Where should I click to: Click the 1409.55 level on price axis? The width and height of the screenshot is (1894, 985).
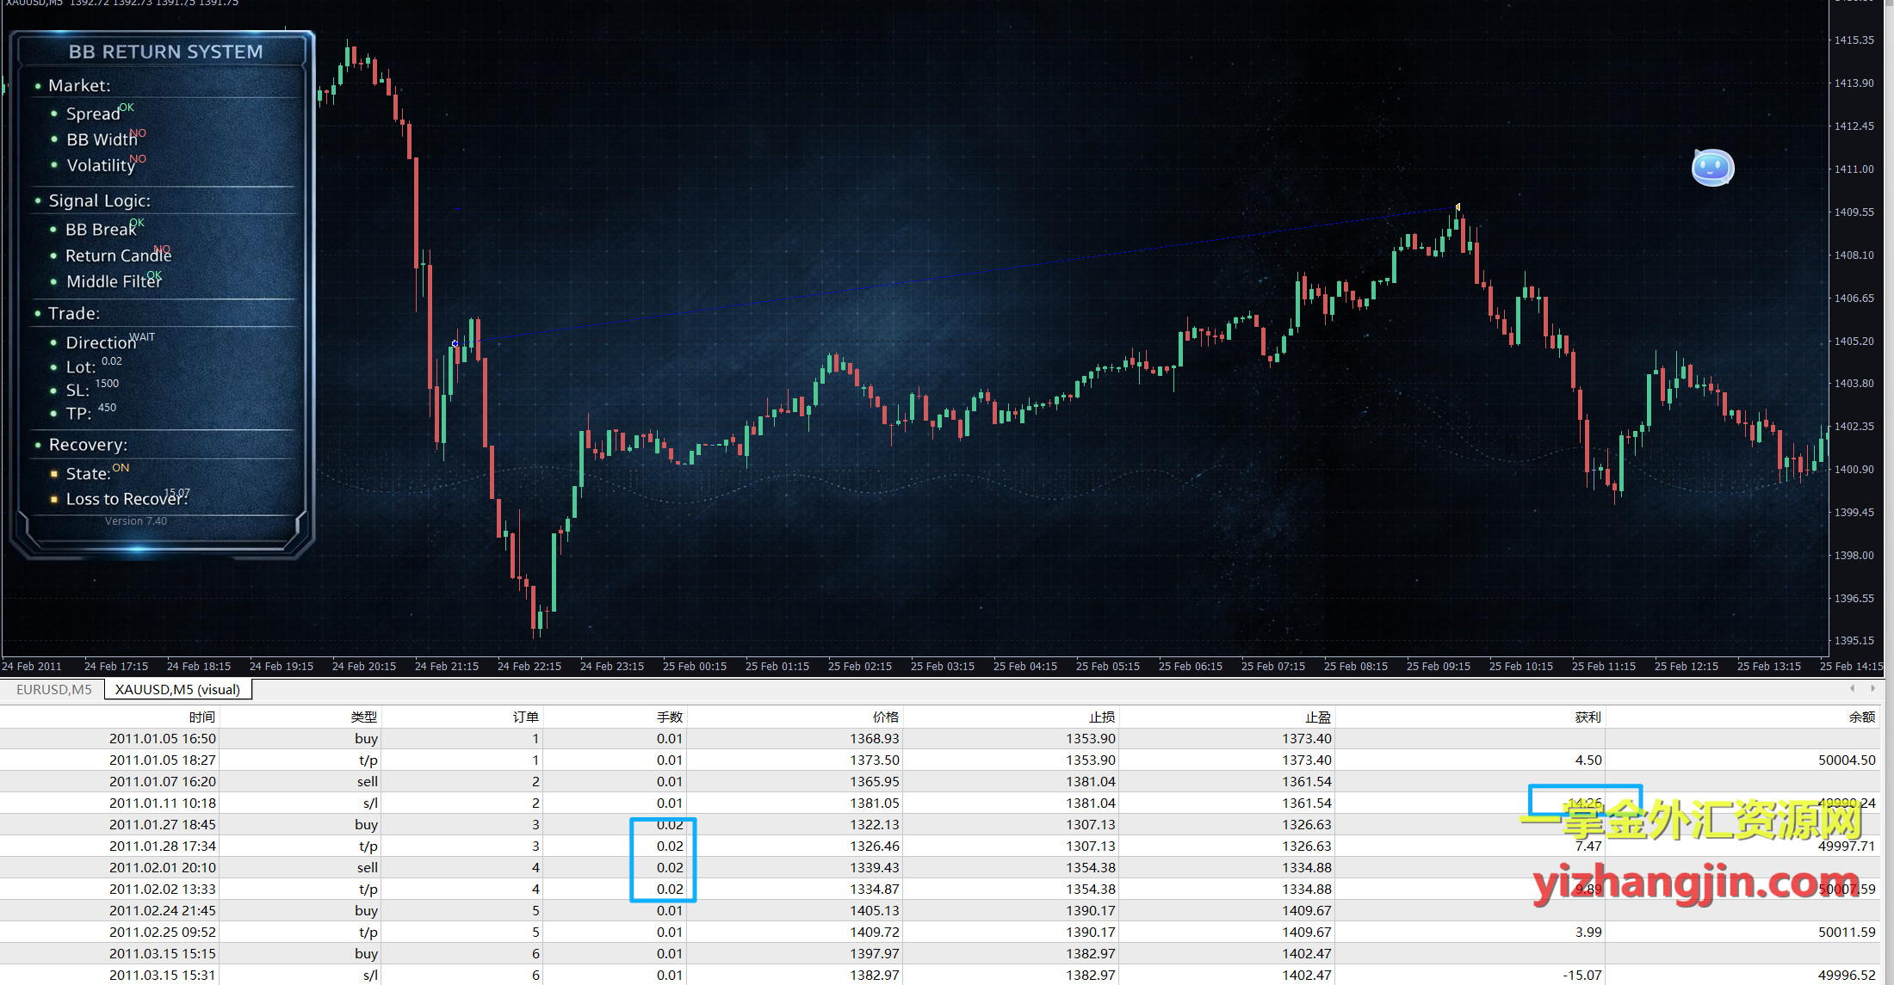[x=1854, y=212]
